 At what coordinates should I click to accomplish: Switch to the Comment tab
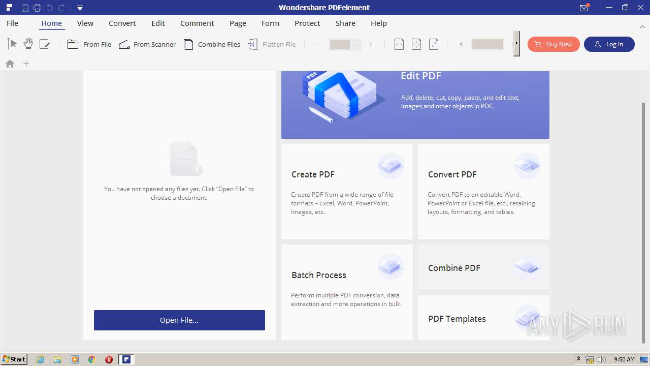coord(197,23)
